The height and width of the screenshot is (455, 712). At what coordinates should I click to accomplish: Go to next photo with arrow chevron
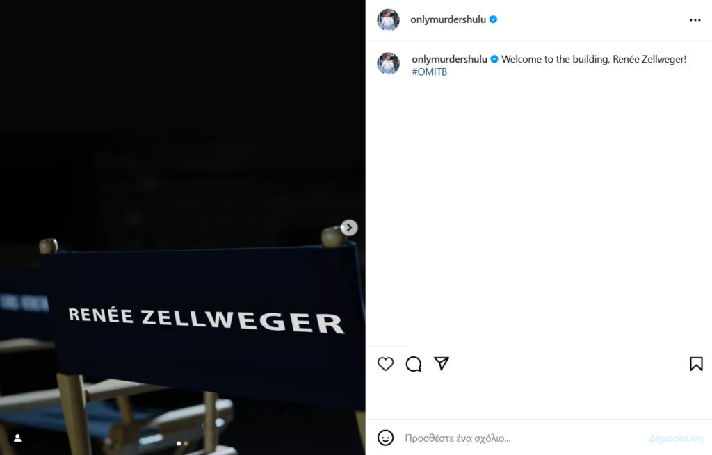tap(349, 228)
